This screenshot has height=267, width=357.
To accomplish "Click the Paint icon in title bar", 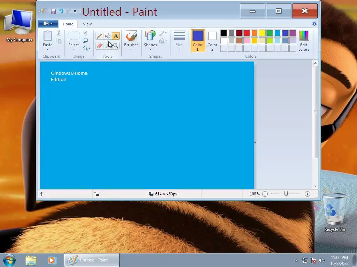I will [x=42, y=11].
